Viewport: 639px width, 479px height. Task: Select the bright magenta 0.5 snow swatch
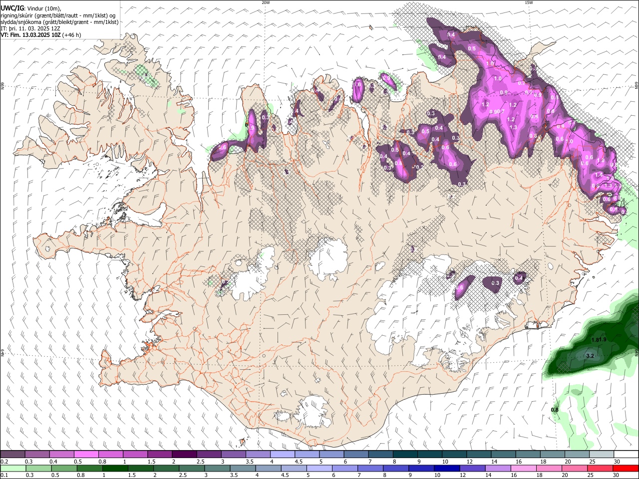pos(87,454)
